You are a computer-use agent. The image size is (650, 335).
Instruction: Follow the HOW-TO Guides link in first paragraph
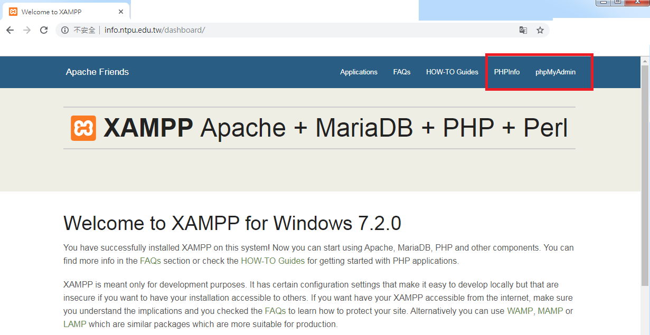coord(273,261)
